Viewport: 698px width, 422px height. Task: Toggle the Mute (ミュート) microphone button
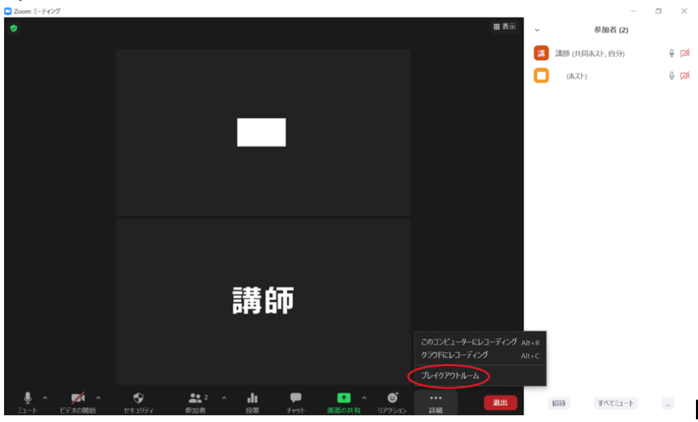click(x=28, y=397)
